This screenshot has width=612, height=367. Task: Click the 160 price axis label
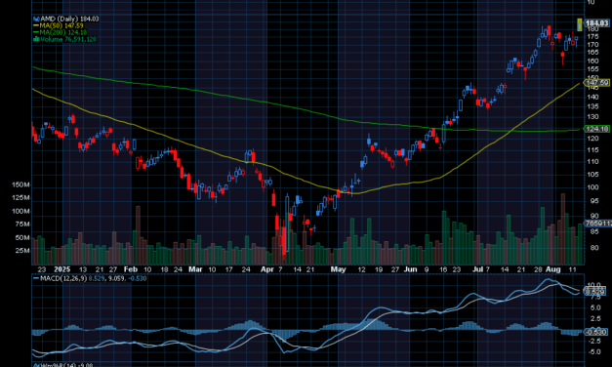pos(592,61)
